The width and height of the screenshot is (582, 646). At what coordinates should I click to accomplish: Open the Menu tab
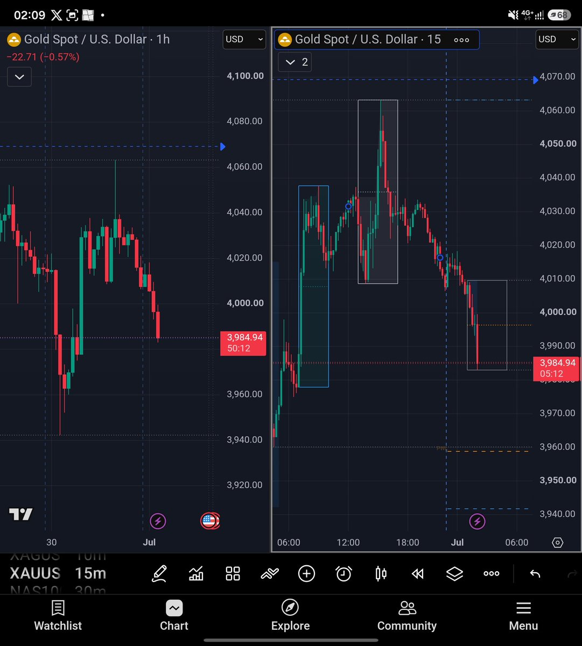pos(523,616)
